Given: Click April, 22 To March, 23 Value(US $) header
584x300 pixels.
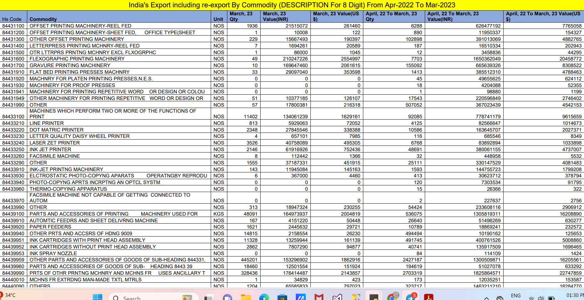Looking at the screenshot, I should [543, 16].
